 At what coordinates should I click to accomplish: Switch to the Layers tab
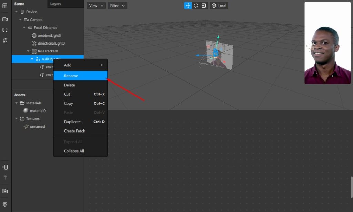(56, 4)
